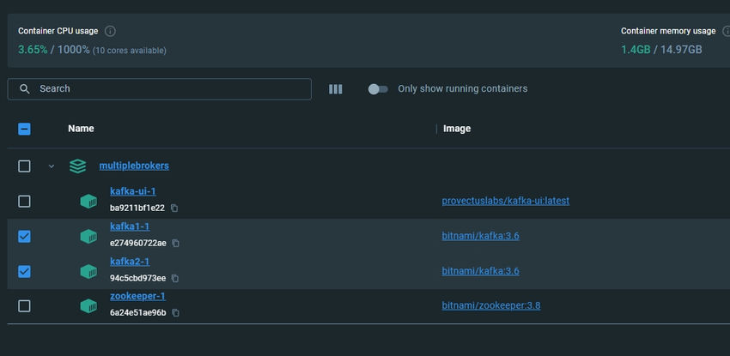Click the select-all checkbox in header
The image size is (730, 356).
24,129
